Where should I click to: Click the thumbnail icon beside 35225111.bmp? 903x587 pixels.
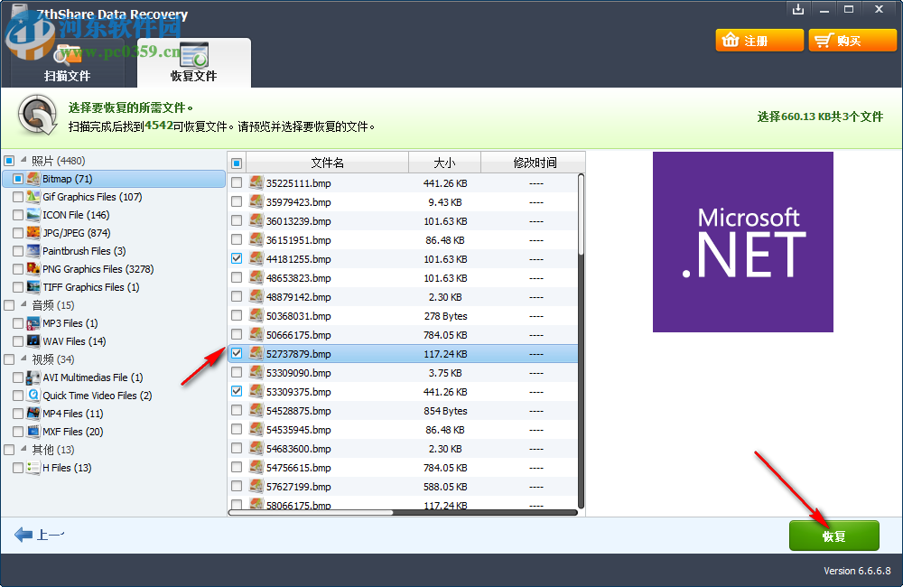click(256, 182)
